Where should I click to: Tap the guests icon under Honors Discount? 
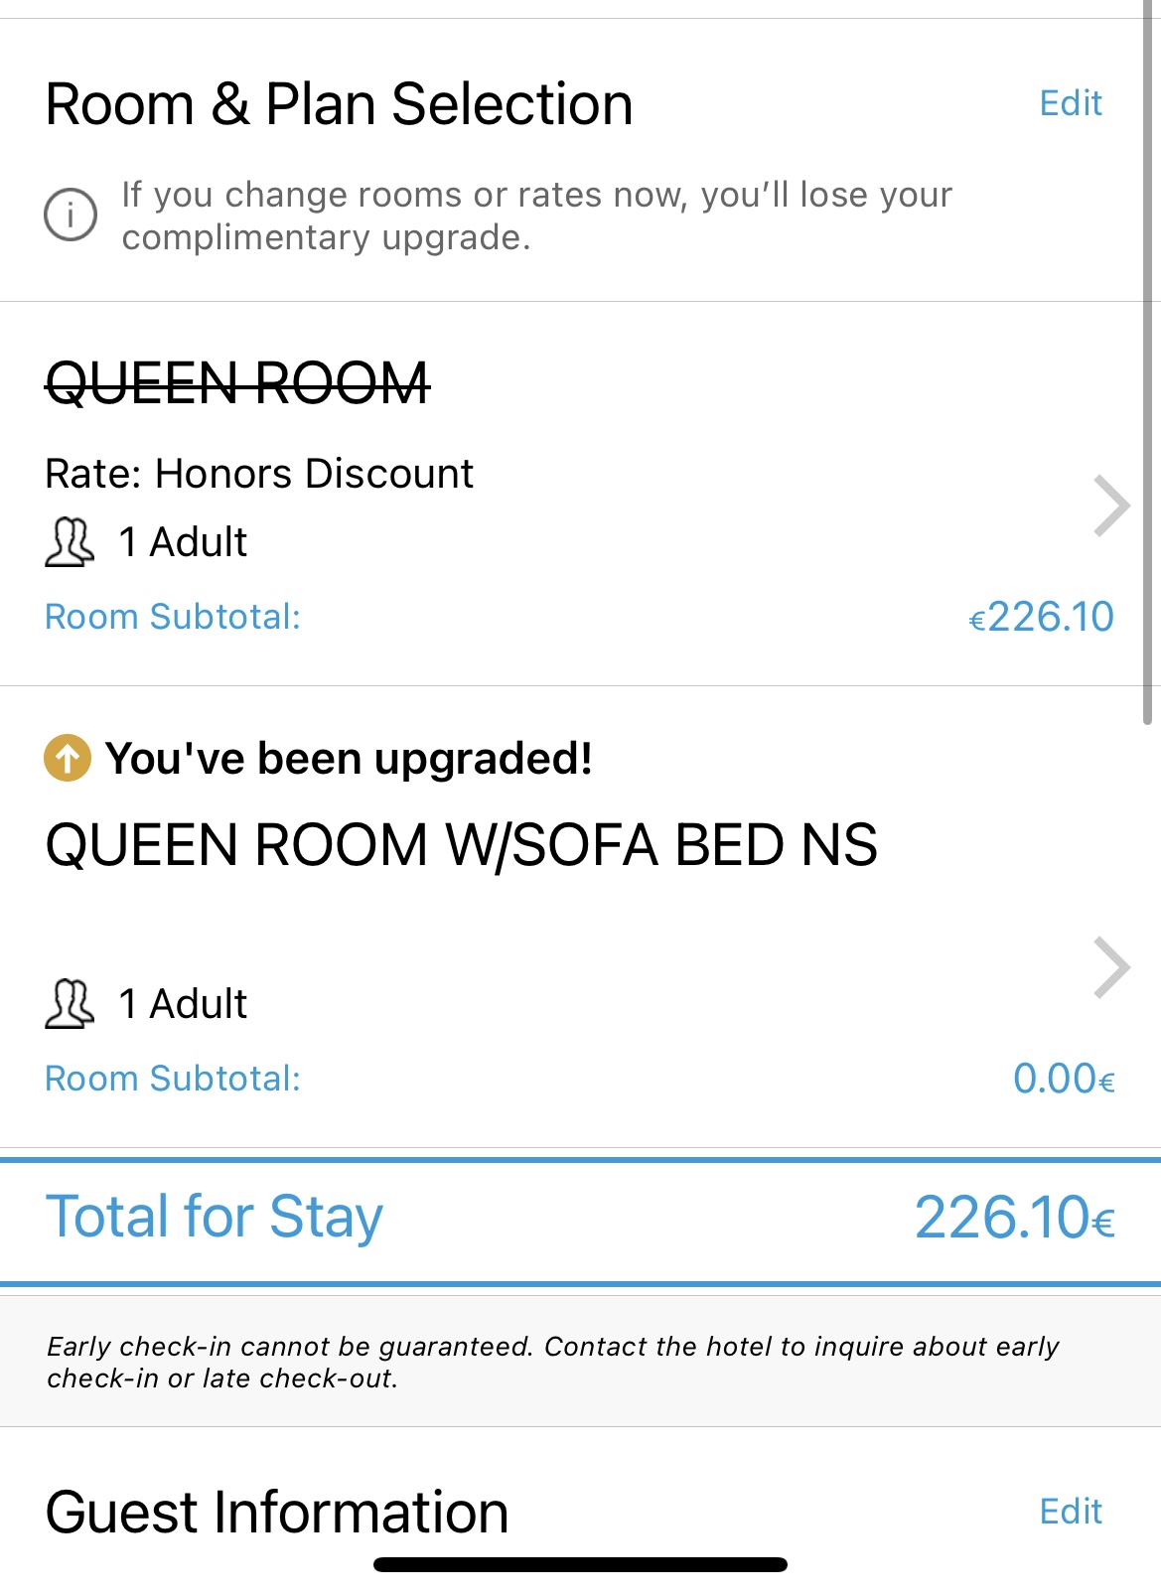click(x=70, y=542)
